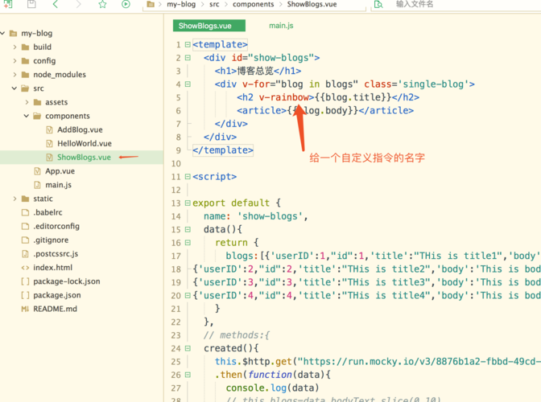Fold the data function at line 15
The height and width of the screenshot is (402, 541).
pyautogui.click(x=188, y=229)
